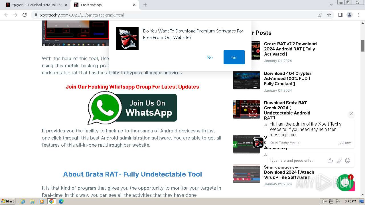Open the Chrome profile avatar
Viewport: 365px width, 205px height.
pos(349,15)
